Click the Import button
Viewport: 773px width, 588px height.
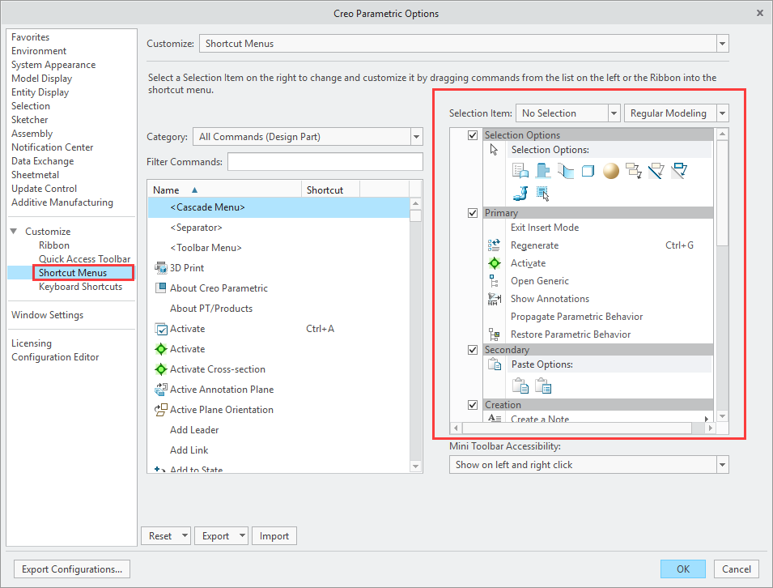[x=274, y=535]
